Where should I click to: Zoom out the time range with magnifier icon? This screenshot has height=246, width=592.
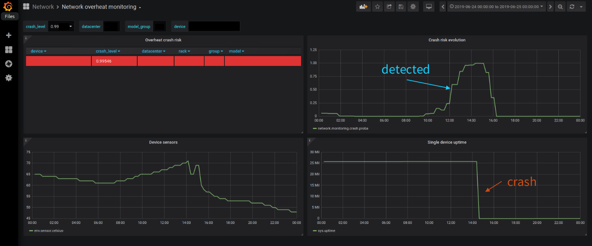[x=560, y=7]
